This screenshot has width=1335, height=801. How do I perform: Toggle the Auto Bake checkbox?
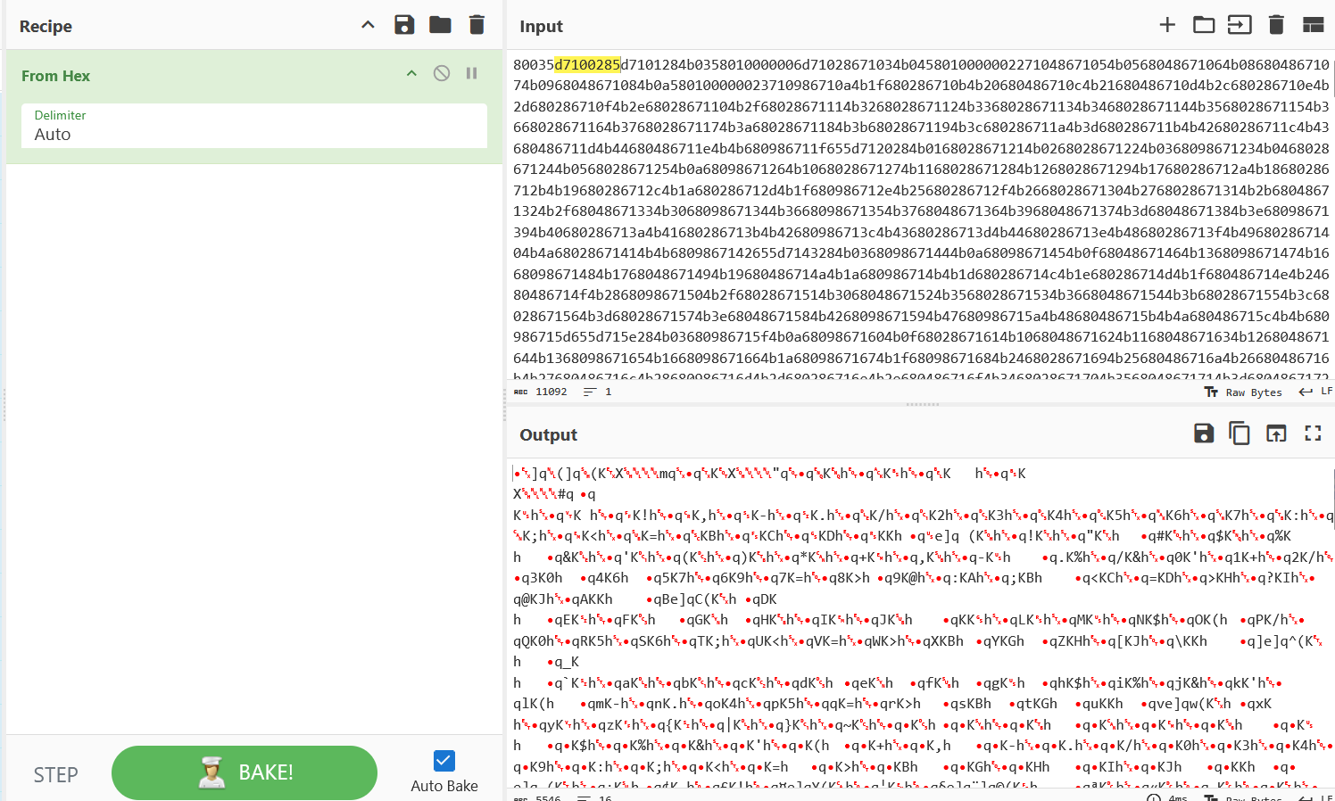[444, 761]
